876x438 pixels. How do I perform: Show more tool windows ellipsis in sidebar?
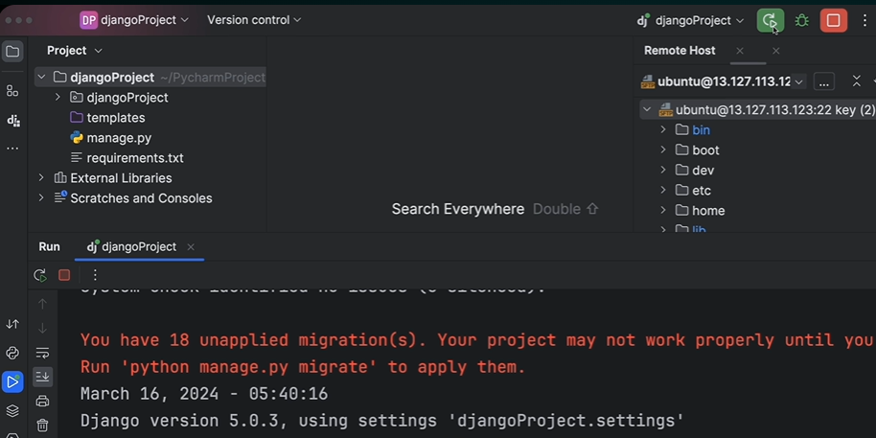tap(12, 149)
